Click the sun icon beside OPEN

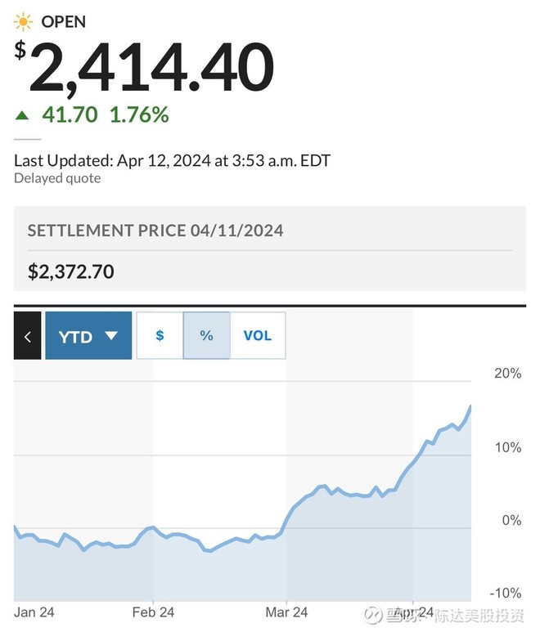point(24,21)
